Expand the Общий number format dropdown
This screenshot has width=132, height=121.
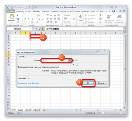coord(75,15)
